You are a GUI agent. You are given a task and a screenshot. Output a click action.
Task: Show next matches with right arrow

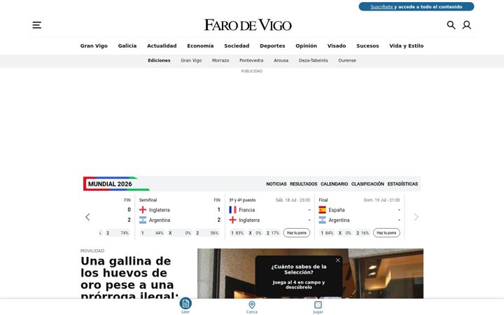click(416, 217)
